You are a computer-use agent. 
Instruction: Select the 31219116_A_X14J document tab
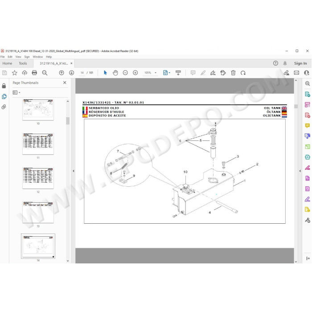54,63
